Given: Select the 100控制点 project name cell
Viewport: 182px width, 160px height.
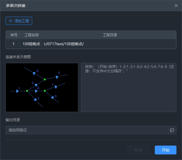Looking at the screenshot, I should [x=31, y=44].
